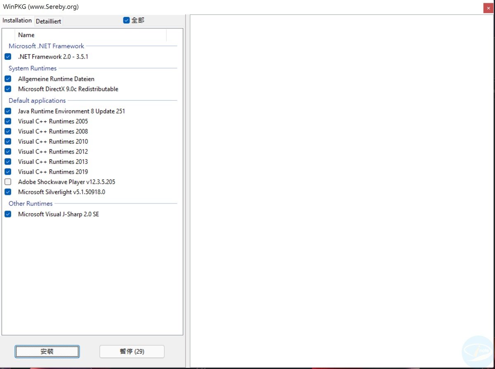Select the Installation tab

pos(17,20)
